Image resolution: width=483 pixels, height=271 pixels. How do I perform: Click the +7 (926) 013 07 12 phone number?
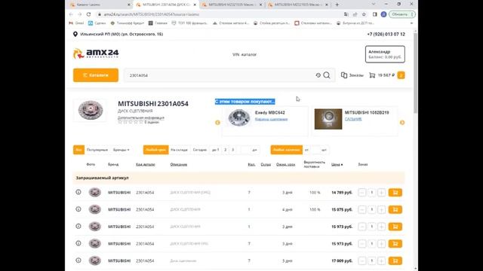[386, 34]
